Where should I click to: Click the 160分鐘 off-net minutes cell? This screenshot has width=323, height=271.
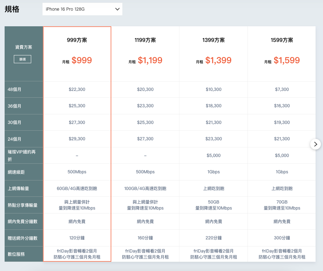145,238
